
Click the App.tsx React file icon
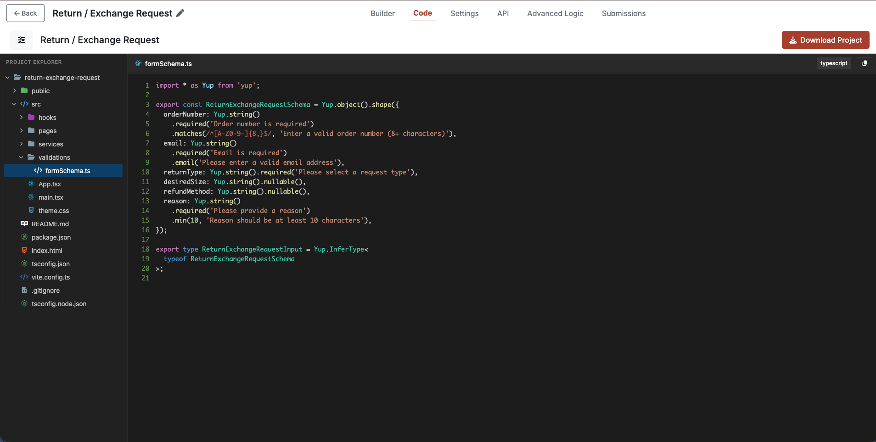pos(31,184)
